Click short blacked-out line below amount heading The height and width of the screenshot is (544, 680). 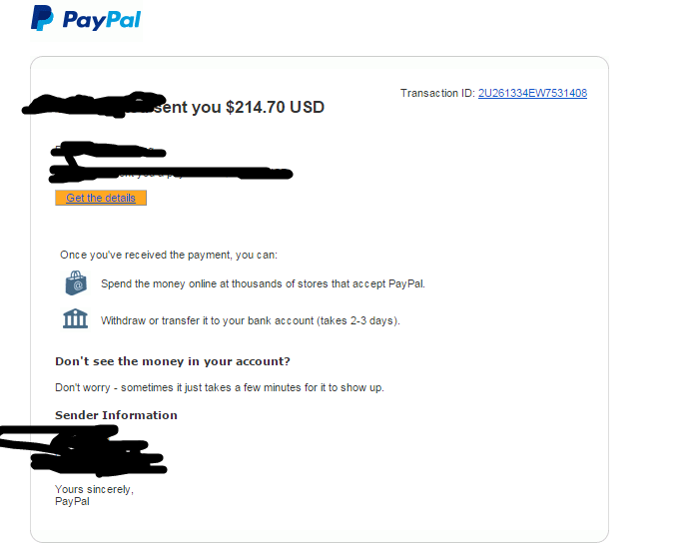[108, 150]
